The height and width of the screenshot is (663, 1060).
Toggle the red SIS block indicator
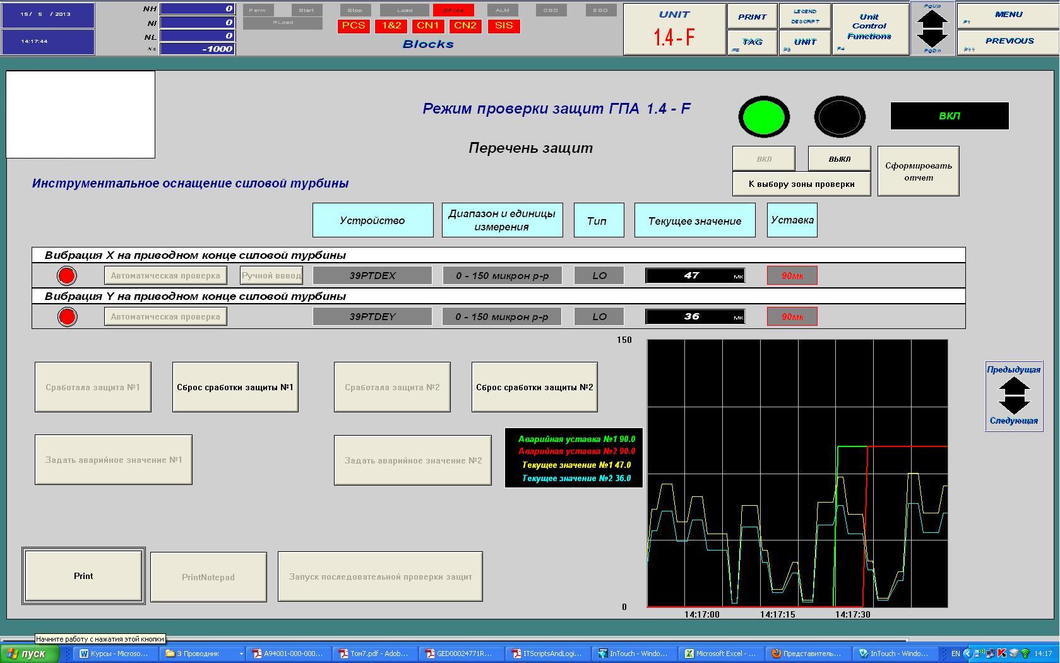pyautogui.click(x=503, y=26)
